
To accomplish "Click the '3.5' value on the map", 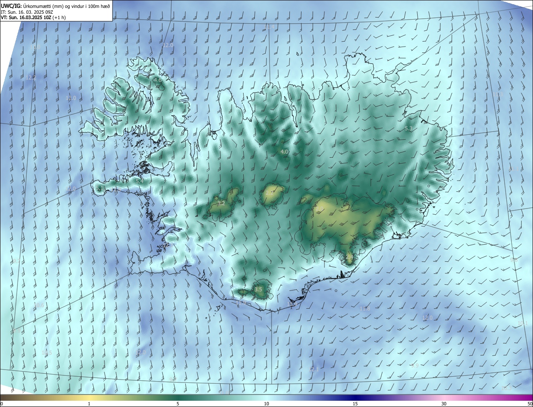I will point(258,289).
